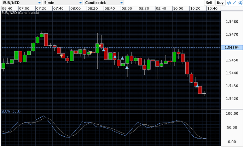Open the EUR/NZD currency pair dropdown
Screen dimensions: 244x147
[22, 2]
